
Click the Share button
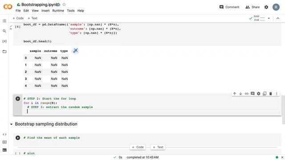pos(252,7)
